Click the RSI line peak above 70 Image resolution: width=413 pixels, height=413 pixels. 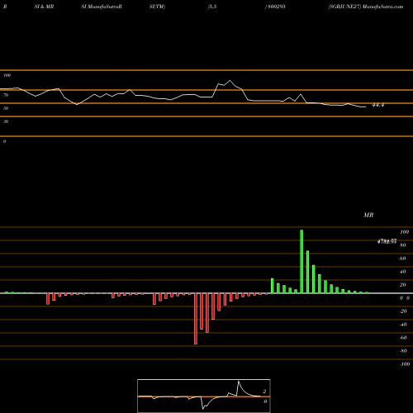230,81
